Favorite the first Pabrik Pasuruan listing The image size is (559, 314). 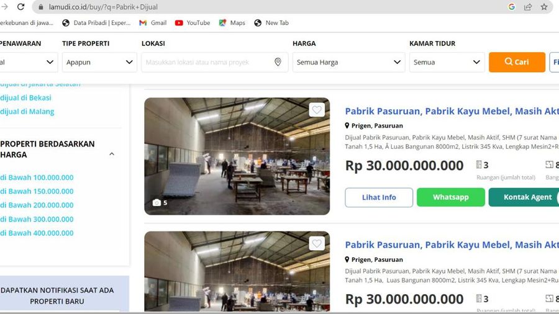coord(317,110)
